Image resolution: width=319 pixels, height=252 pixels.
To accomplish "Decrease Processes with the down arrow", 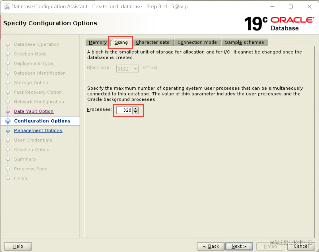I will 136,112.
